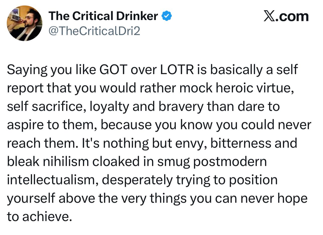The width and height of the screenshot is (323, 235).
Task: Select the word nihilism in the tweet
Action: pos(66,162)
